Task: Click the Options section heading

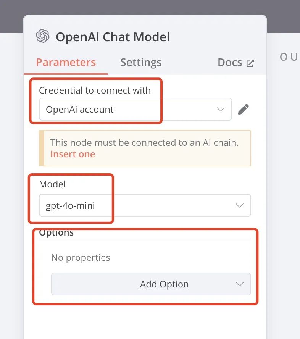Action: (x=56, y=232)
